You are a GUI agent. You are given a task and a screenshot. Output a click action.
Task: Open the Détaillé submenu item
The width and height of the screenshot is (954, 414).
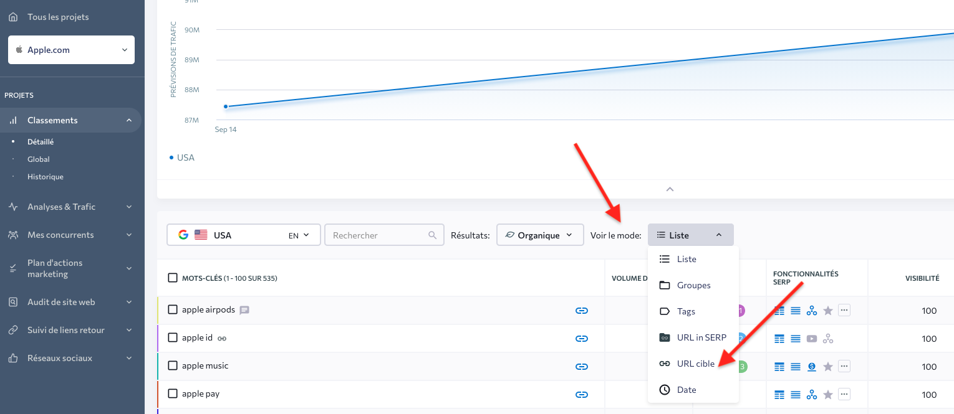coord(41,141)
